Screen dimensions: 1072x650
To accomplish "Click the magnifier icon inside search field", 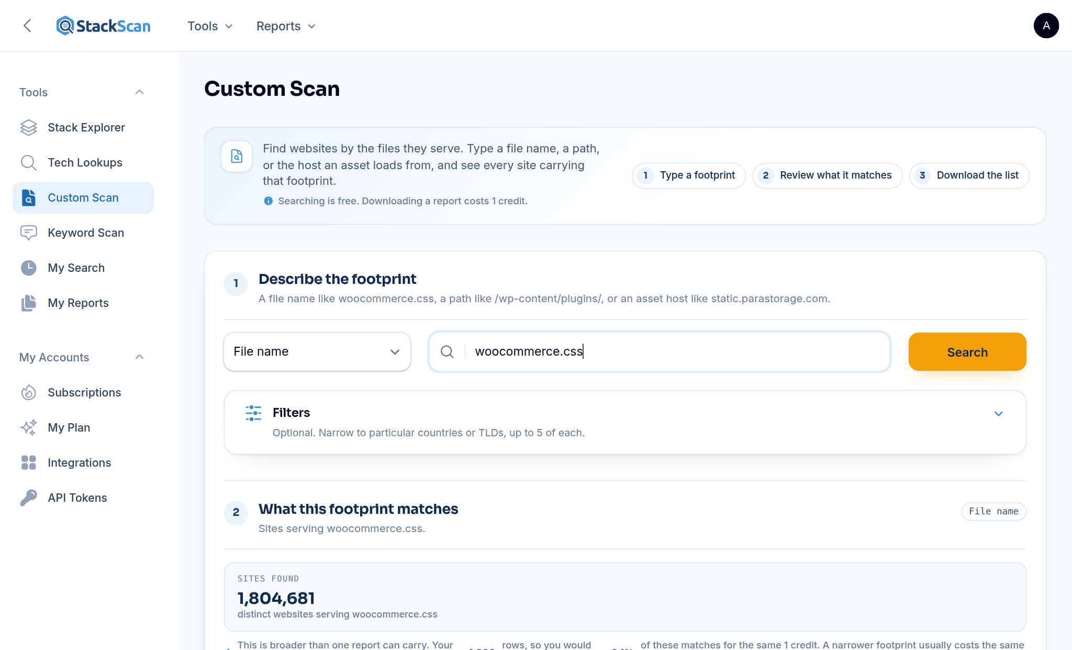I will click(x=447, y=351).
